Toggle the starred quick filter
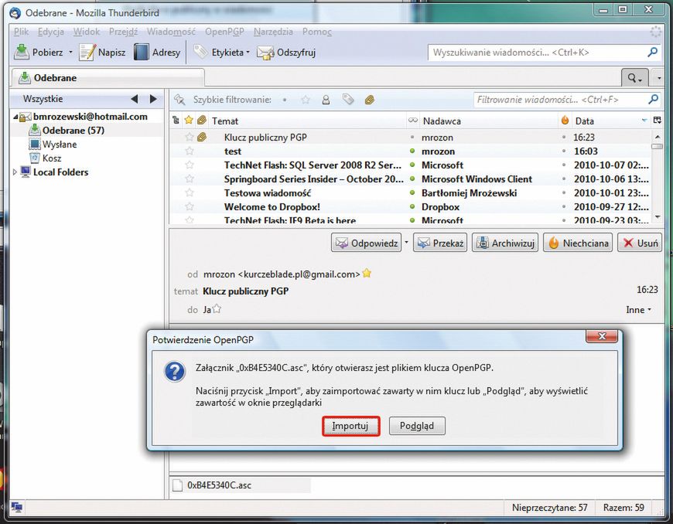673x524 pixels. tap(305, 100)
